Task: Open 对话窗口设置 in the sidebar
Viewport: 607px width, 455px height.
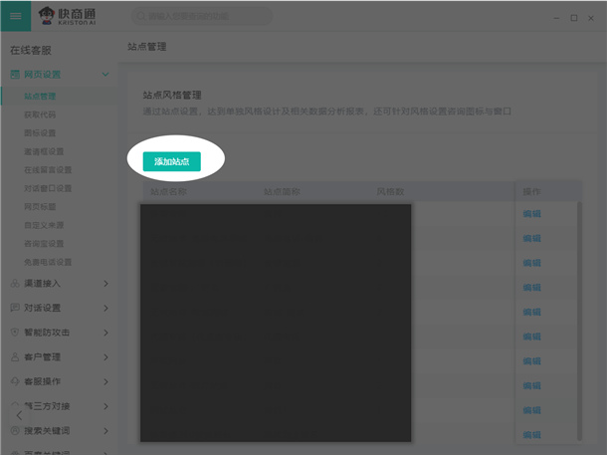Action: point(48,188)
